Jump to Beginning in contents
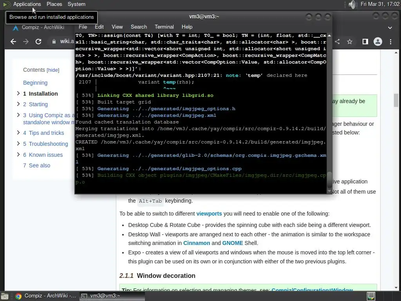Viewport: 401px width, 301px height. 35,83
